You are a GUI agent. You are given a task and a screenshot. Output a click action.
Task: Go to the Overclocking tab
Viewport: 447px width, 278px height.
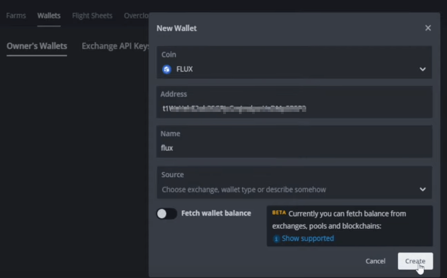pyautogui.click(x=136, y=16)
